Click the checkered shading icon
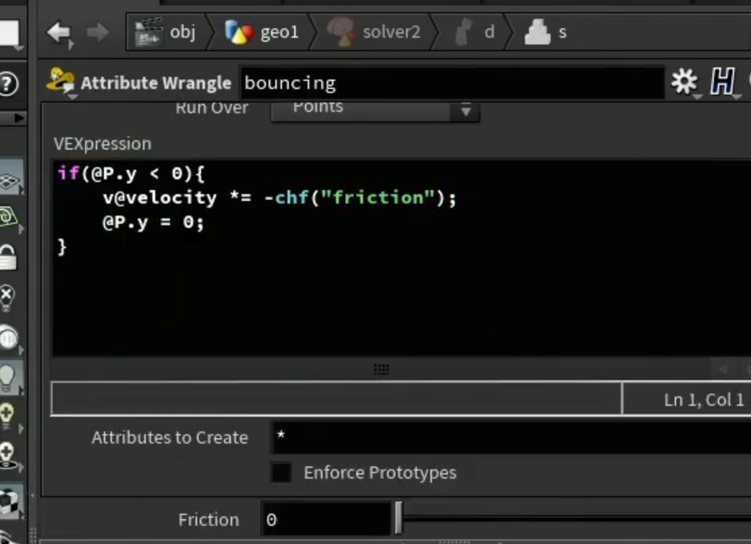The height and width of the screenshot is (544, 751). [x=9, y=502]
